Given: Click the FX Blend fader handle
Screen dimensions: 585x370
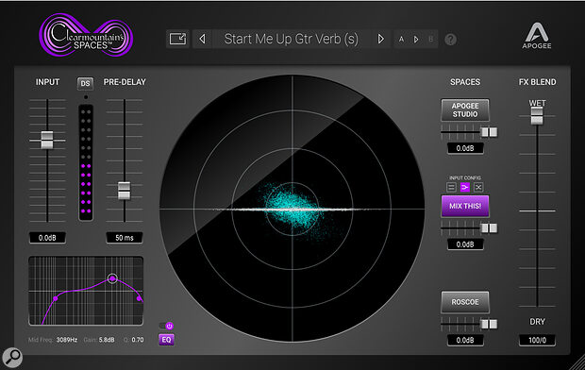Looking at the screenshot, I should pos(537,116).
